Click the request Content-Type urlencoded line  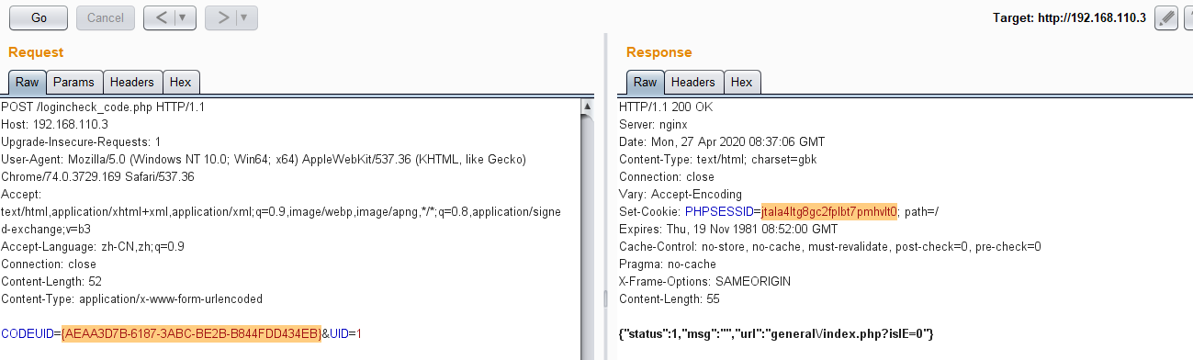[x=132, y=299]
